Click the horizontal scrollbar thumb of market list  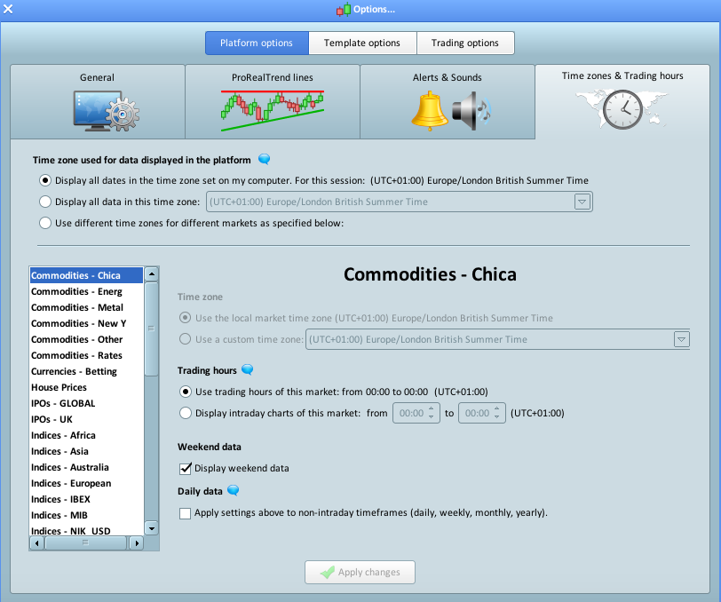(85, 543)
